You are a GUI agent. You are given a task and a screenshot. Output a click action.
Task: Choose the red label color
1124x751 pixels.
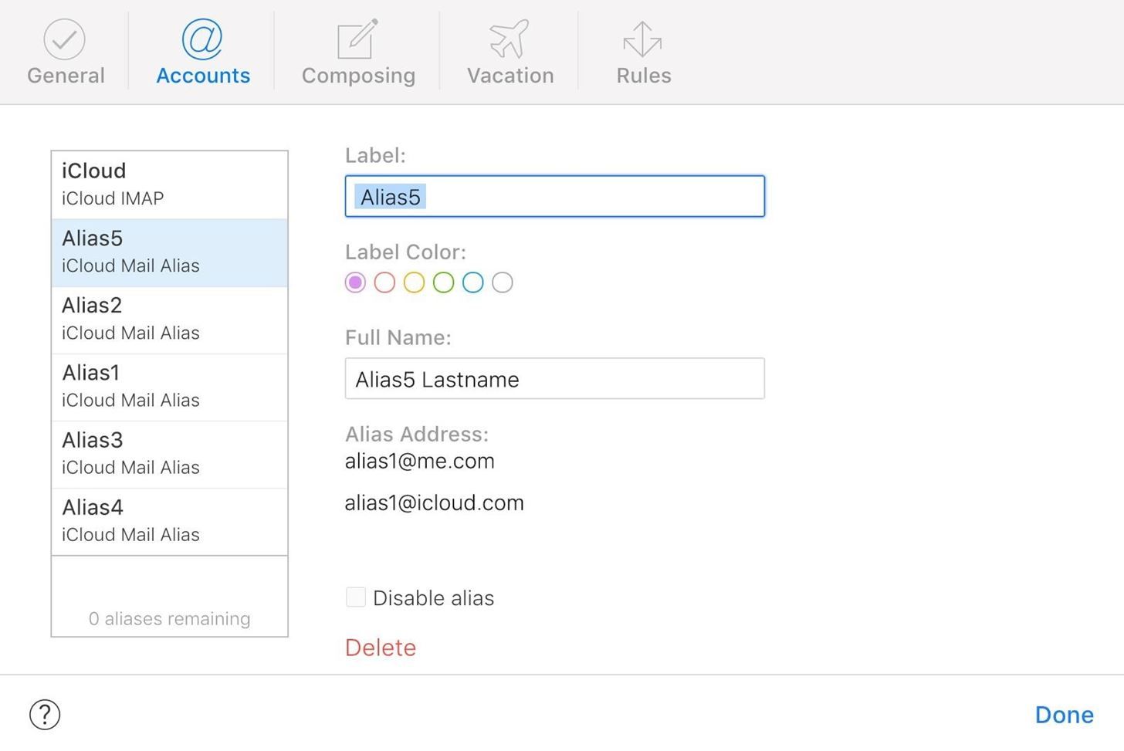click(x=384, y=282)
